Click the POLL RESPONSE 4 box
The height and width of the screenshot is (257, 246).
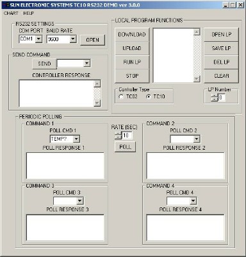point(185,227)
